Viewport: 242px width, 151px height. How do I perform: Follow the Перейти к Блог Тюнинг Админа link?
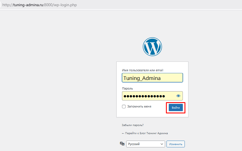(146, 133)
